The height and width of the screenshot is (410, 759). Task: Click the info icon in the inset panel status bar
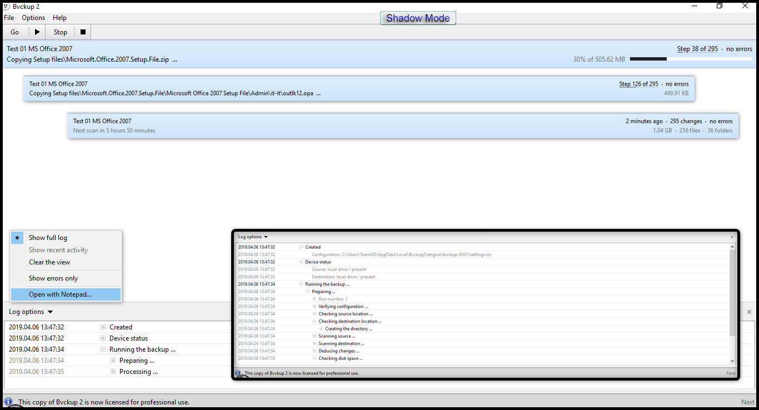[x=238, y=373]
